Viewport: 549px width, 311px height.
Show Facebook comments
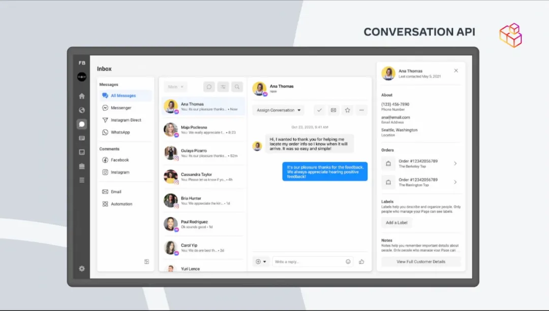pos(126,160)
